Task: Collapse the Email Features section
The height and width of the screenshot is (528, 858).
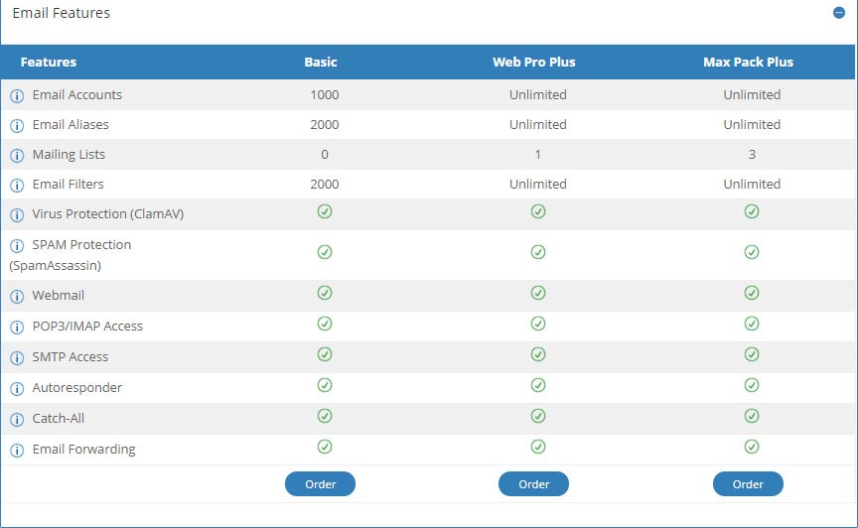Action: tap(839, 14)
